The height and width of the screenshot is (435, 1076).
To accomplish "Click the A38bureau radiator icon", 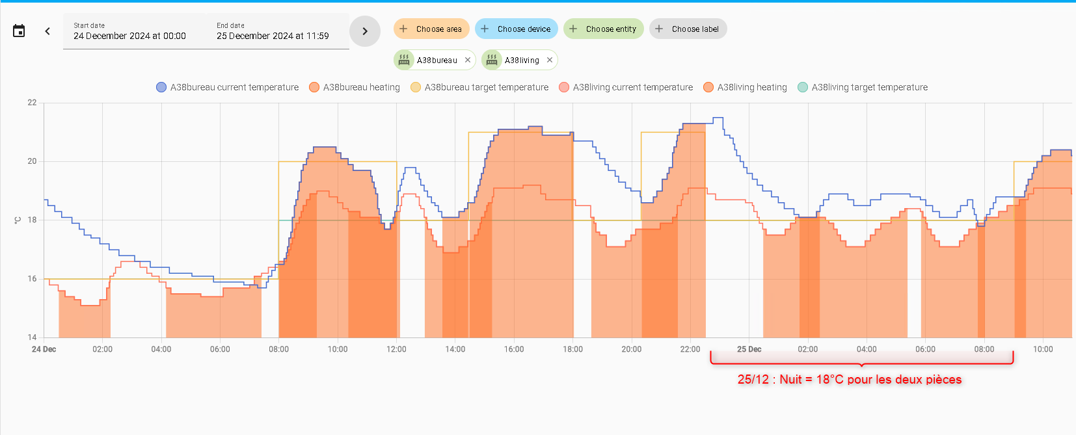I will click(404, 60).
